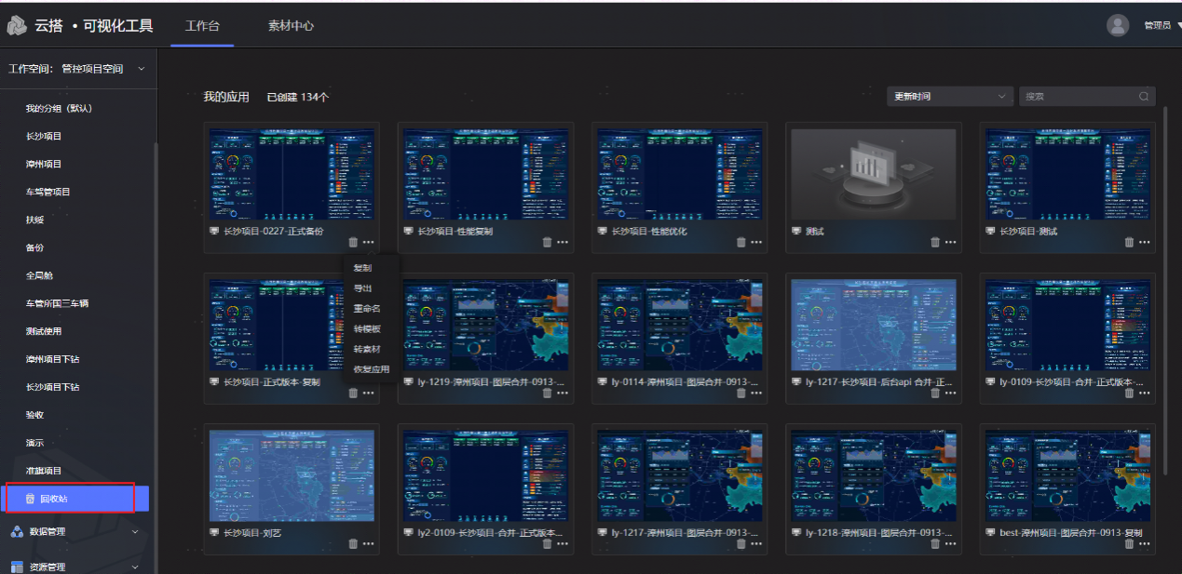Click the more-options dots on 长沙项目-测试 card

(x=1144, y=243)
